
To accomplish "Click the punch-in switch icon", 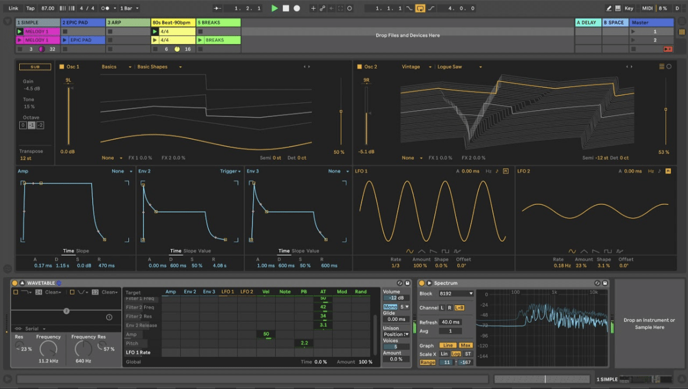I will click(409, 8).
